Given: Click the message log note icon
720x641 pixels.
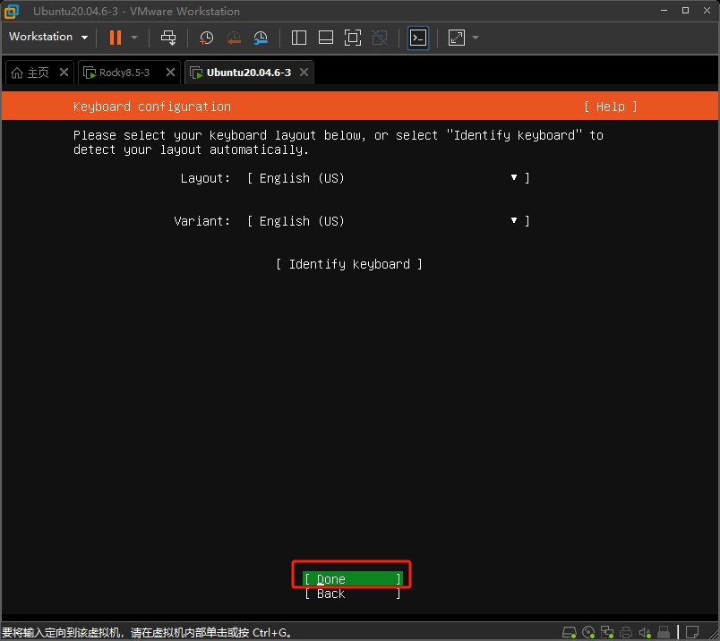Looking at the screenshot, I should (x=692, y=633).
